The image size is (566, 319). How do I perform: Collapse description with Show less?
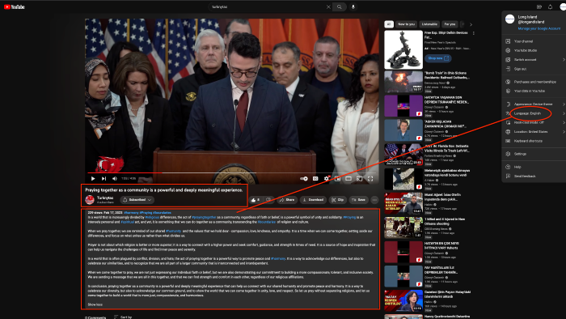(x=95, y=304)
